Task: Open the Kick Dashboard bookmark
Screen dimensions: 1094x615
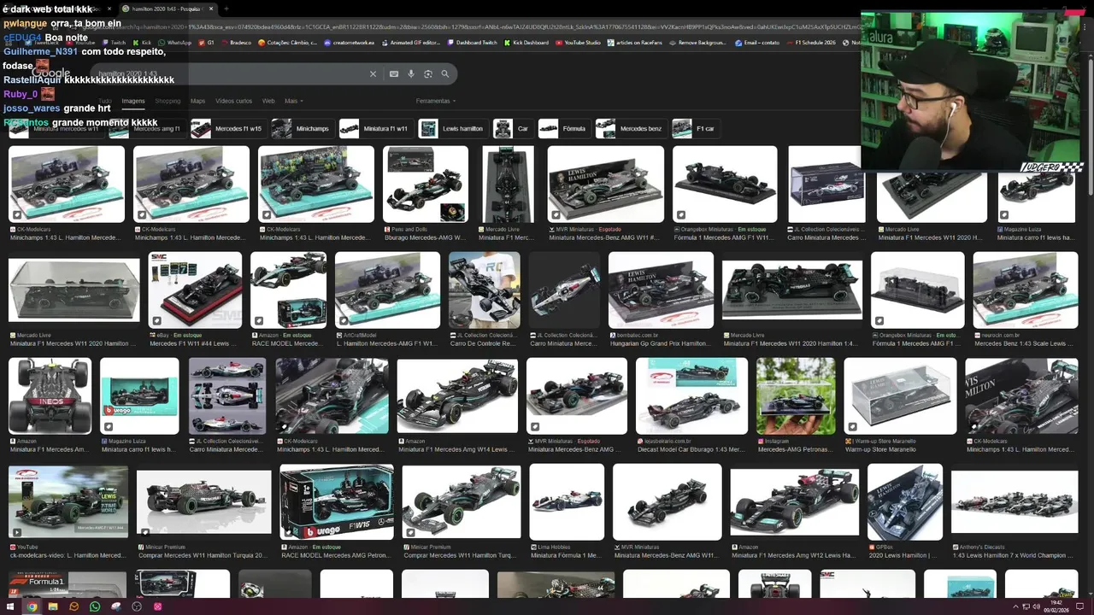Action: click(526, 43)
